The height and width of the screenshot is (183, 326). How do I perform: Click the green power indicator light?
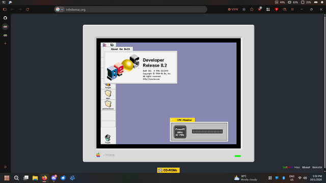coord(238,156)
